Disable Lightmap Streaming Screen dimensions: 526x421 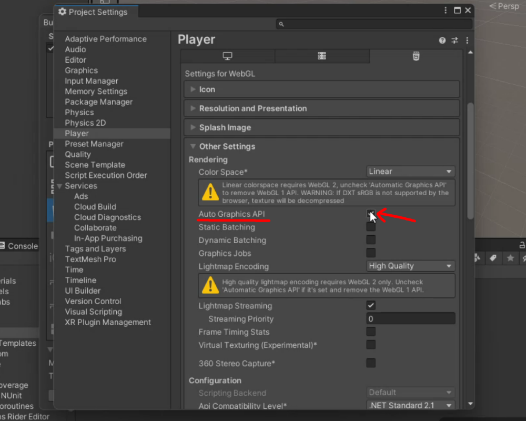pos(371,305)
